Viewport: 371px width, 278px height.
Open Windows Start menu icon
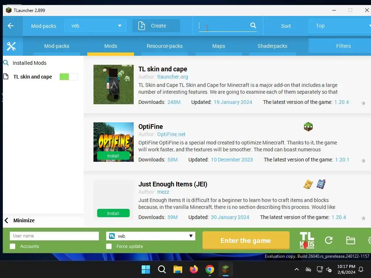(x=146, y=269)
